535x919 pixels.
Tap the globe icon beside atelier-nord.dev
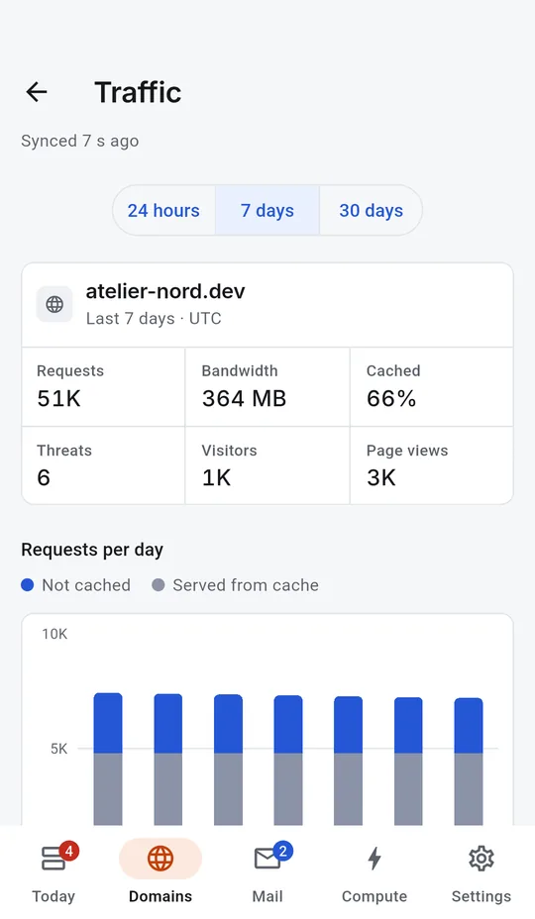click(54, 304)
